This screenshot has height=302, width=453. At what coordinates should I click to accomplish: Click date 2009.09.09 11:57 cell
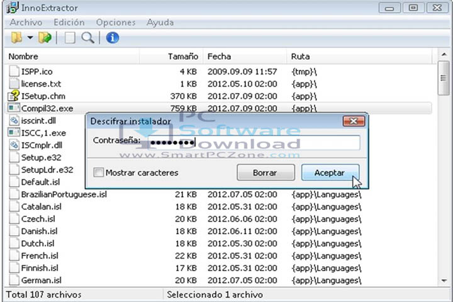tap(242, 71)
